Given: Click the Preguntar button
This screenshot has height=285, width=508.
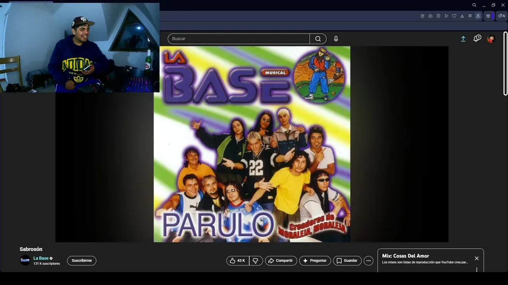Looking at the screenshot, I should [315, 260].
